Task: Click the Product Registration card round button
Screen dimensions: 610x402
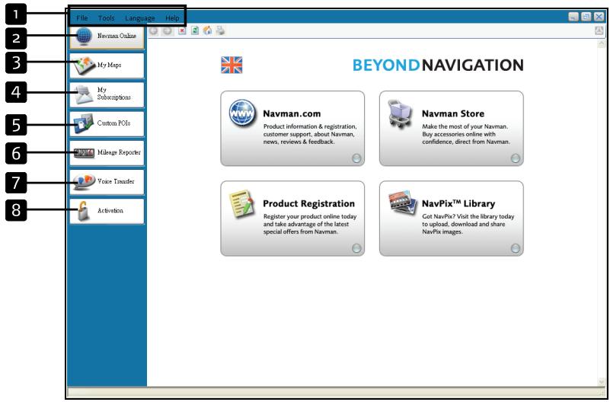Action: 356,248
